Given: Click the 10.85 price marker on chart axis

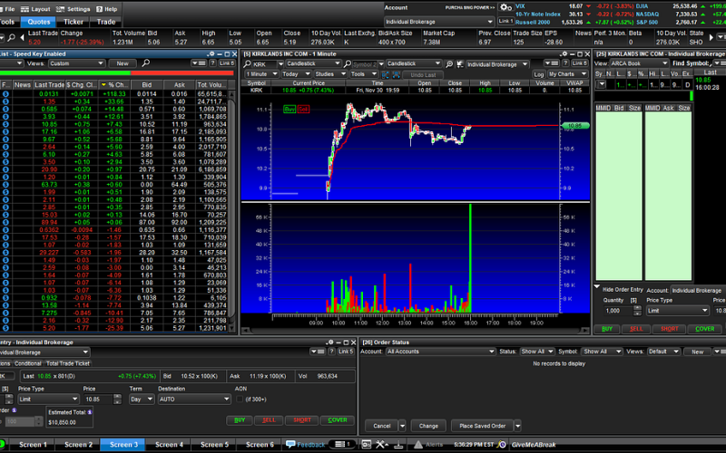Looking at the screenshot, I should pos(574,125).
